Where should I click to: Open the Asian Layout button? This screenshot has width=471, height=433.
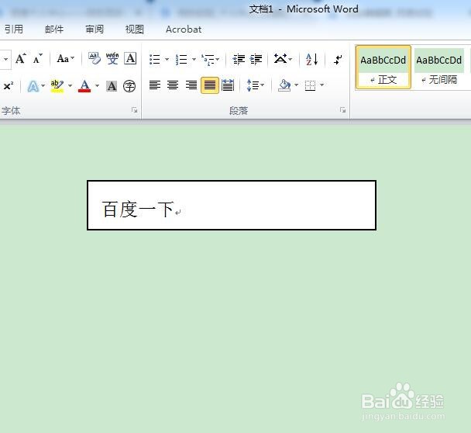283,59
